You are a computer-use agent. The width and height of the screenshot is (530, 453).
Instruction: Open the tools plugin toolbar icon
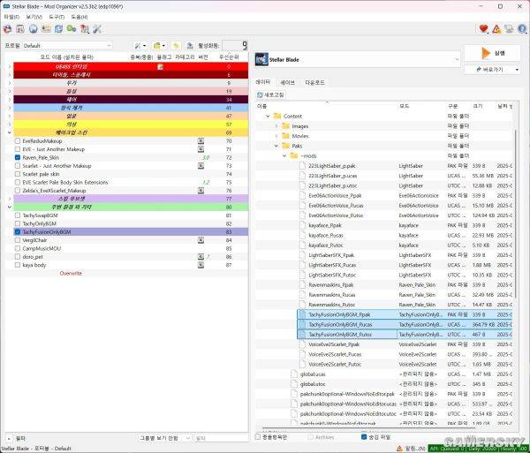click(84, 29)
